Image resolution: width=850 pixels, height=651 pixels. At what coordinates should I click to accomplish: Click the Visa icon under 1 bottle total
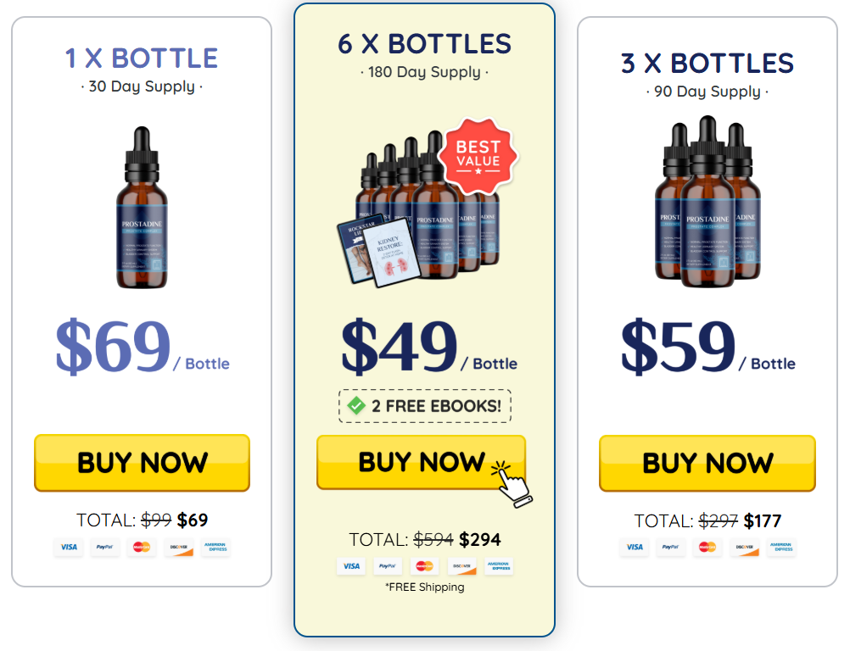point(69,547)
